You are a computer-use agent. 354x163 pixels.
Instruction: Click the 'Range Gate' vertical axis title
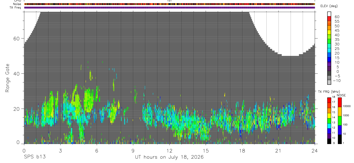click(x=7, y=78)
